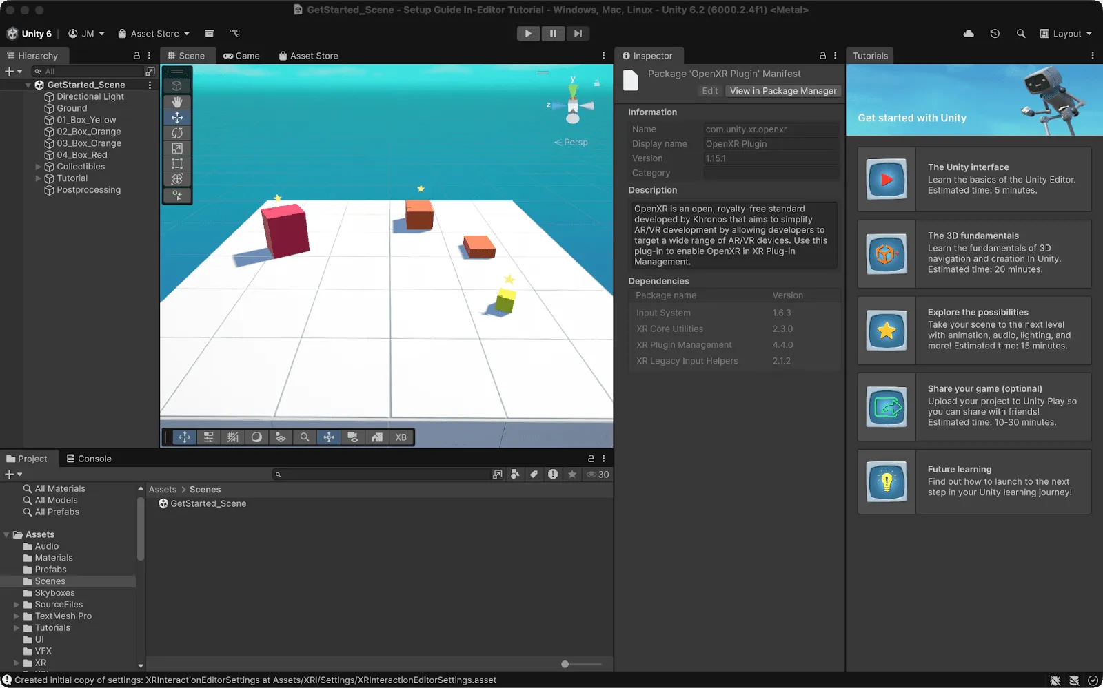Select the Move tool
This screenshot has width=1103, height=688.
point(177,118)
